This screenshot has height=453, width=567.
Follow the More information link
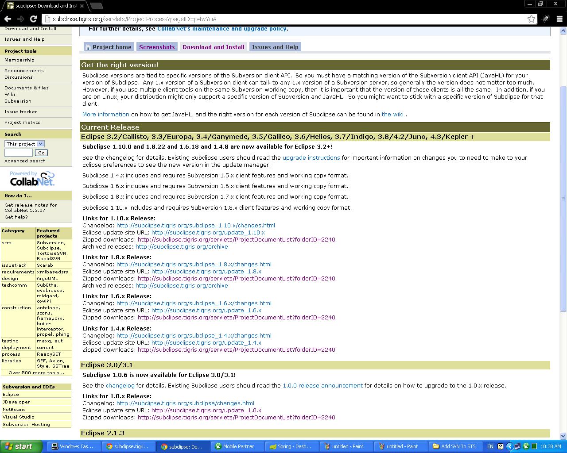click(x=106, y=114)
